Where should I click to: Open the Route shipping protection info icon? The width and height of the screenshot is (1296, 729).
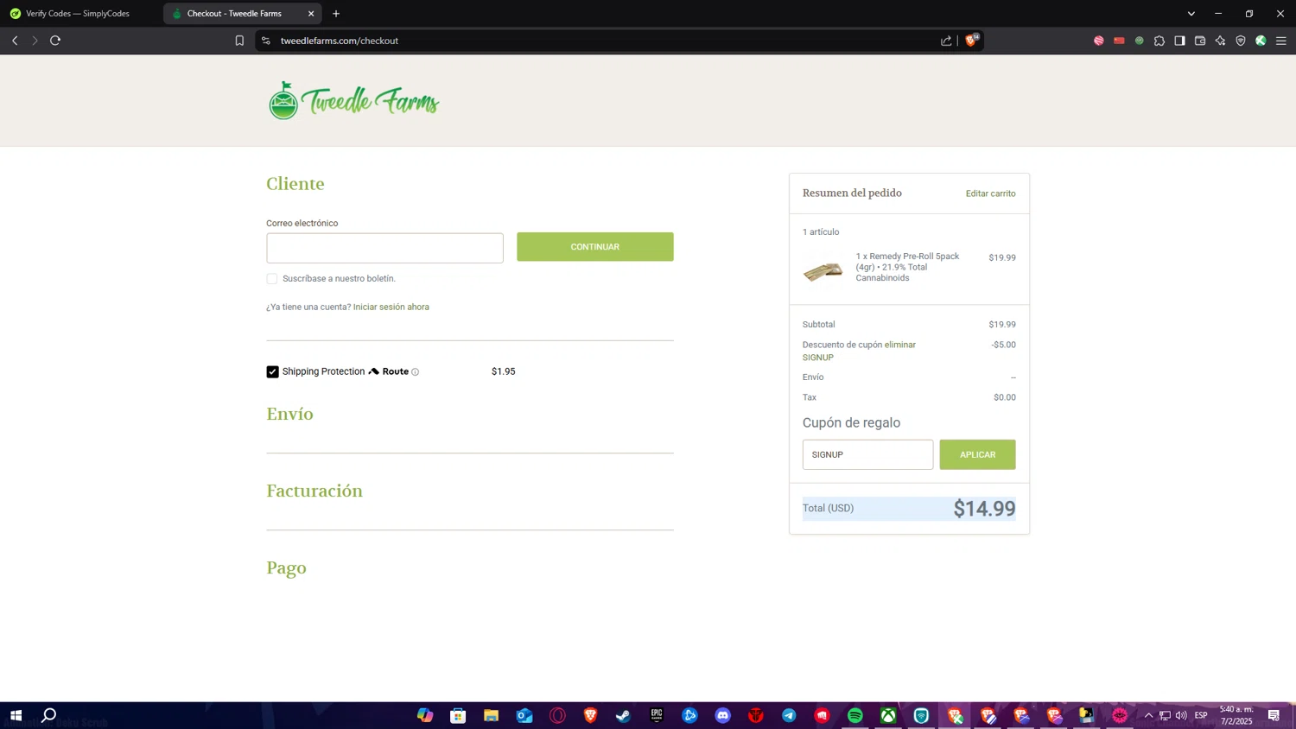pos(416,372)
